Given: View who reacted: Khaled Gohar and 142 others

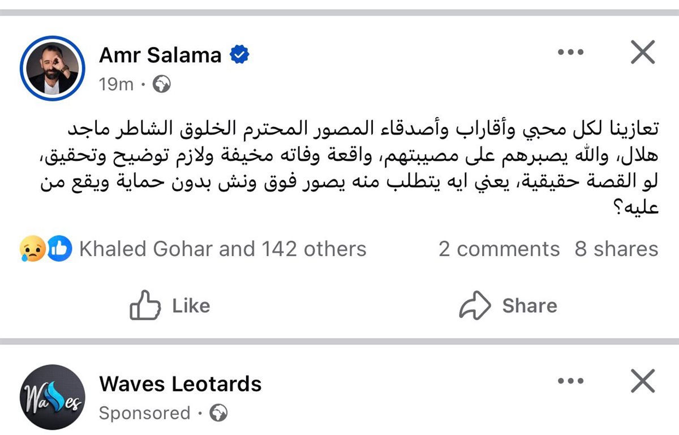Looking at the screenshot, I should pyautogui.click(x=222, y=249).
